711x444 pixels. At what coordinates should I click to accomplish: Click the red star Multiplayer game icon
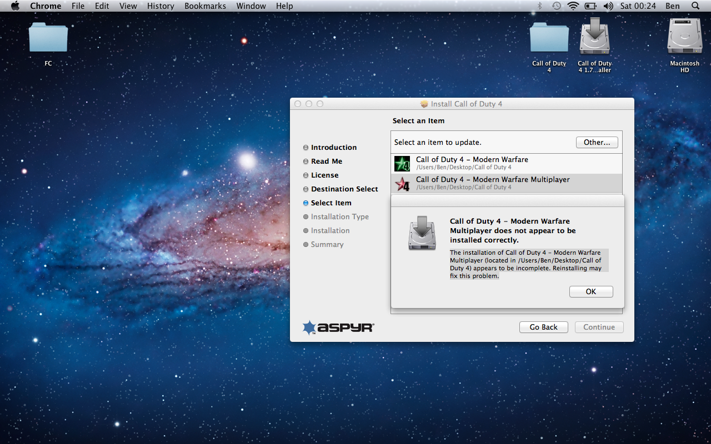[402, 184]
